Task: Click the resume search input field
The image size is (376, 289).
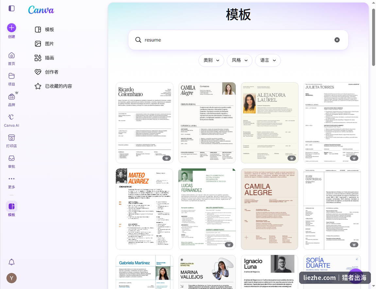Action: pos(238,40)
